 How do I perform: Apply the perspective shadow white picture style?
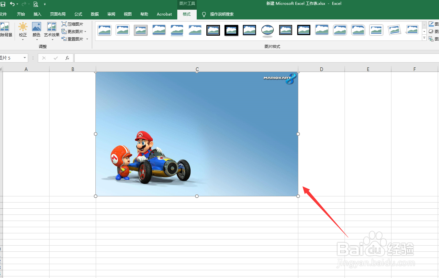pos(412,30)
